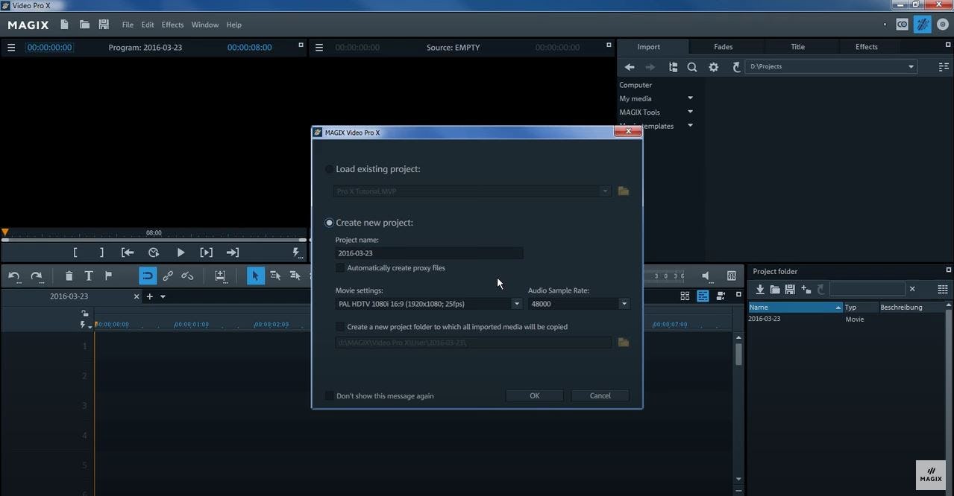Click the insert object icon in timeline toolbar
This screenshot has width=954, height=496.
coord(220,276)
